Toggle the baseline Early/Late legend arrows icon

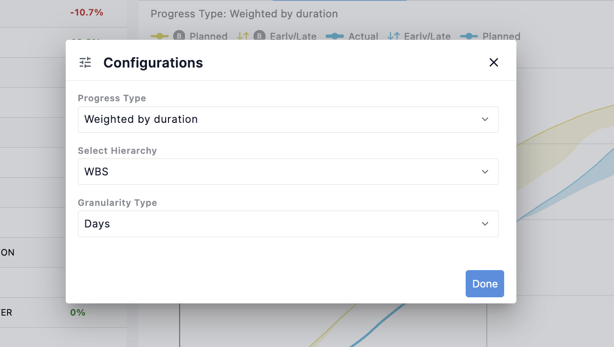pyautogui.click(x=243, y=36)
